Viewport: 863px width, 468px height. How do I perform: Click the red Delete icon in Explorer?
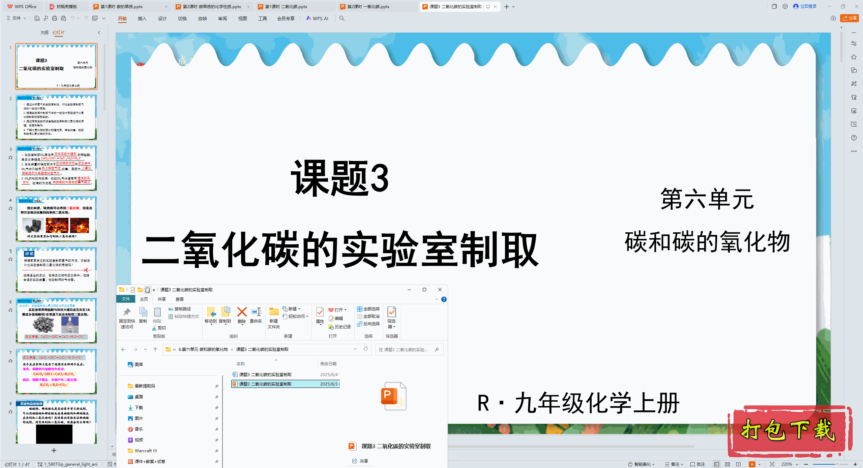[242, 312]
